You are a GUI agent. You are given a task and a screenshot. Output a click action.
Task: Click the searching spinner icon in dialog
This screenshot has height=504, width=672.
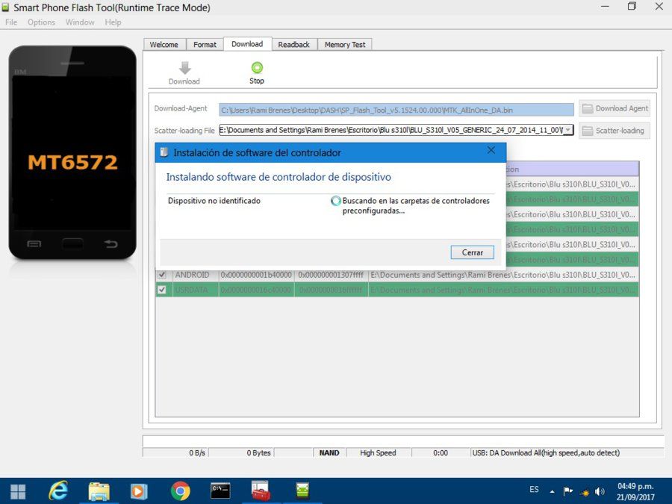[x=336, y=201]
